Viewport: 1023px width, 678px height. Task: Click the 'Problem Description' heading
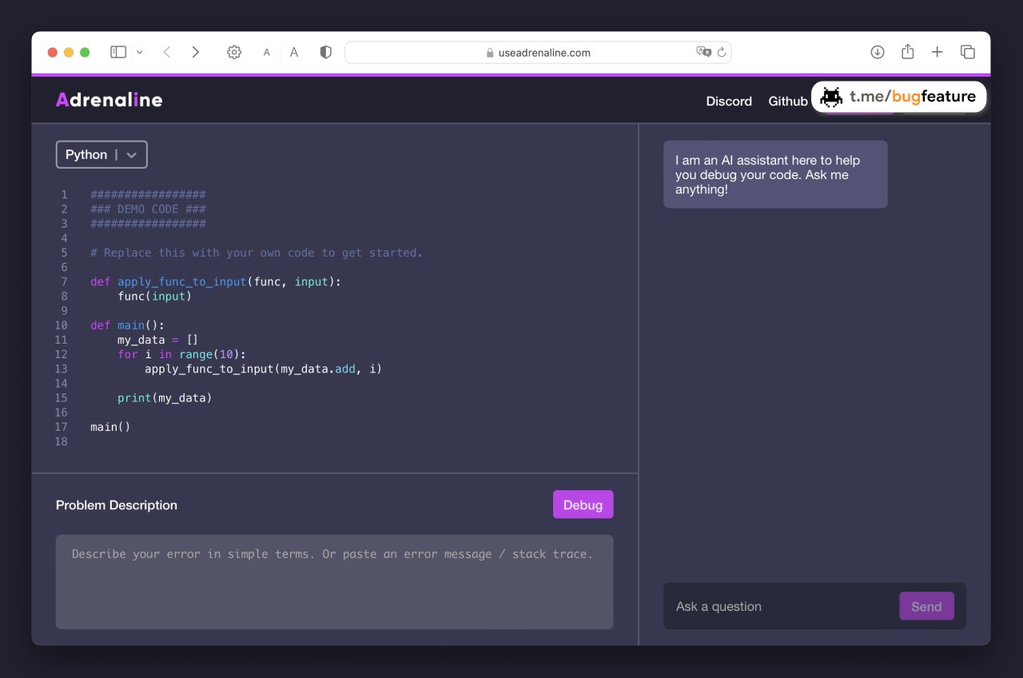[x=117, y=505]
